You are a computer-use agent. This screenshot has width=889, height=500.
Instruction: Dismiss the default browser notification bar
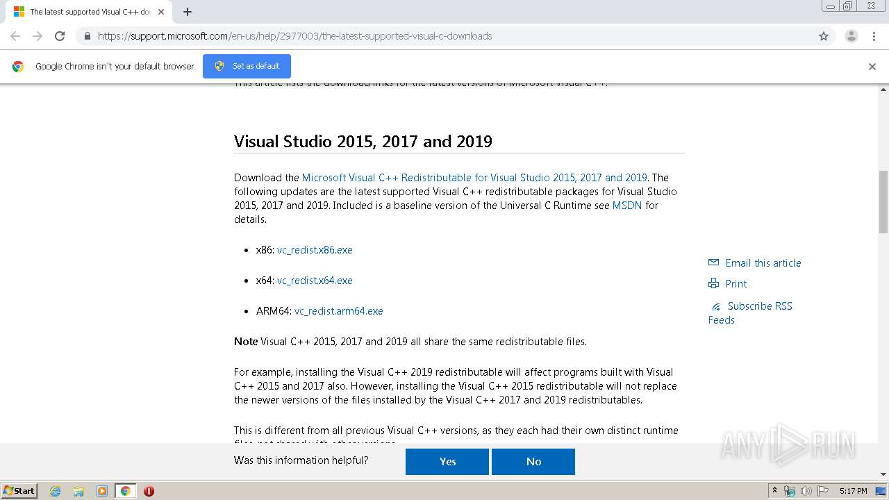coord(872,67)
